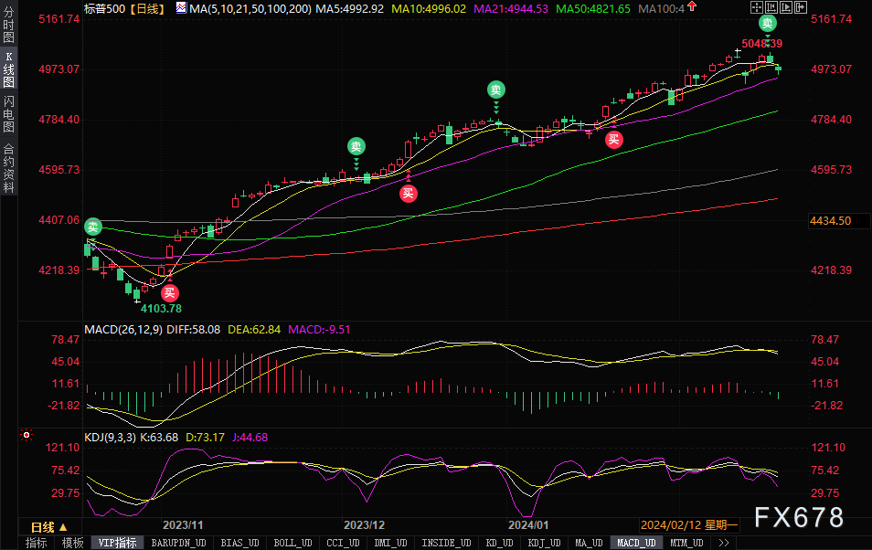Image resolution: width=872 pixels, height=550 pixels.
Task: Select the BOLL_UD indicator tab
Action: [x=292, y=543]
